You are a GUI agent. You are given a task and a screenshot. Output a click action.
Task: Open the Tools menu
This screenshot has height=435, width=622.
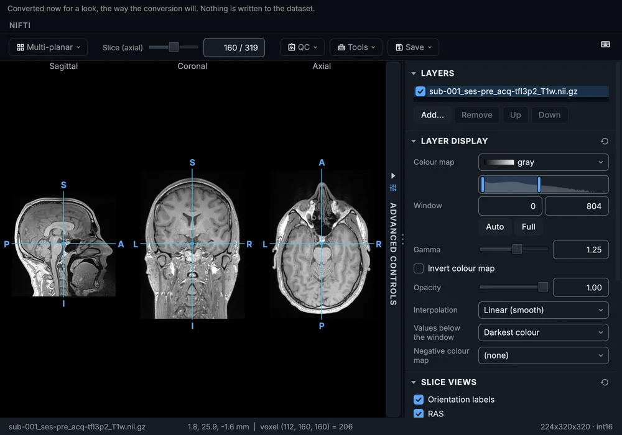(356, 48)
